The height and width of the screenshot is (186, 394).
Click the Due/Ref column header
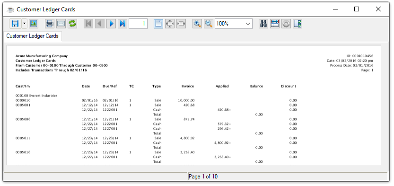[x=110, y=86]
